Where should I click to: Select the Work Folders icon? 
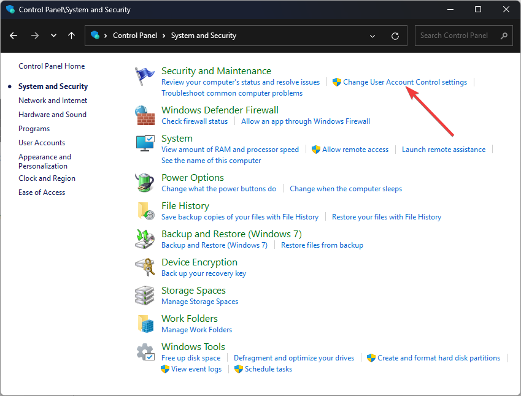coord(144,324)
